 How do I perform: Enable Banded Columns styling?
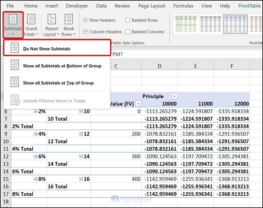pyautogui.click(x=127, y=32)
